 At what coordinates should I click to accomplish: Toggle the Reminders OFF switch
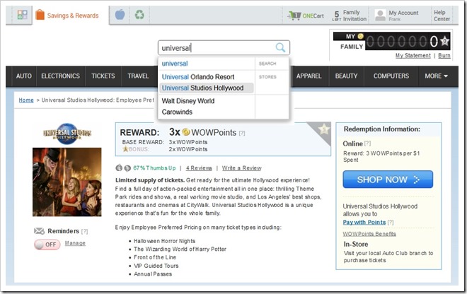[47, 245]
